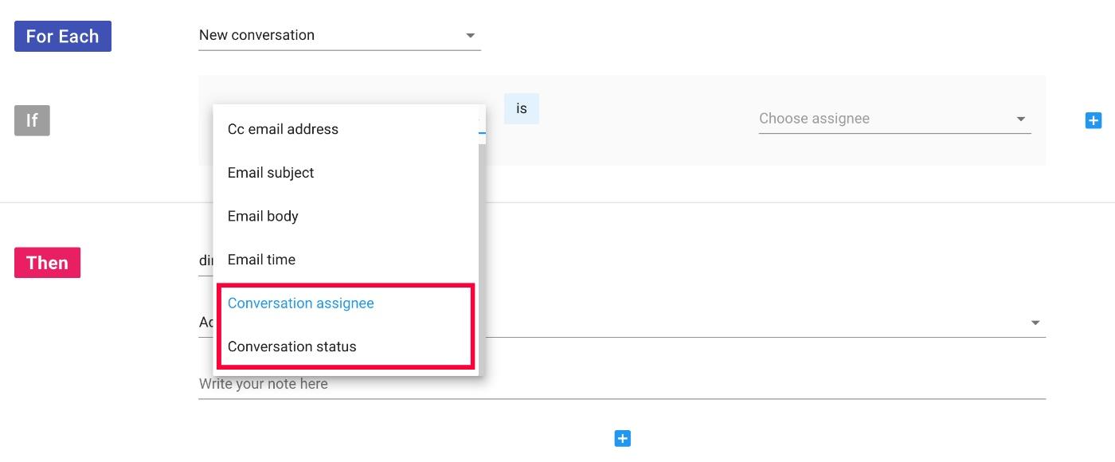This screenshot has height=462, width=1115.
Task: Click the arrow icon on Choose assignee
Action: pos(1021,119)
